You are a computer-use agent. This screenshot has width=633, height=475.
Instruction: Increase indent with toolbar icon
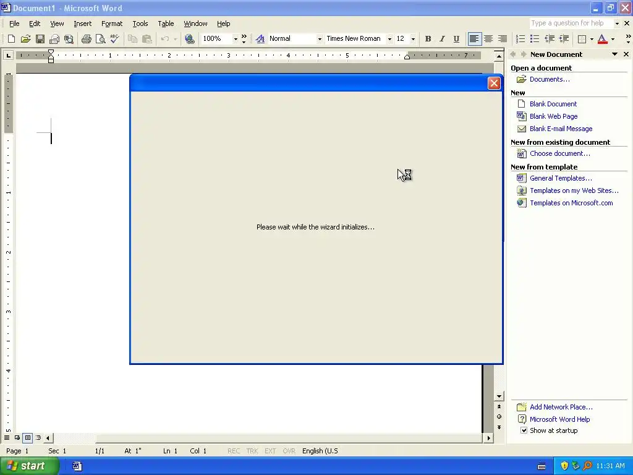click(564, 39)
